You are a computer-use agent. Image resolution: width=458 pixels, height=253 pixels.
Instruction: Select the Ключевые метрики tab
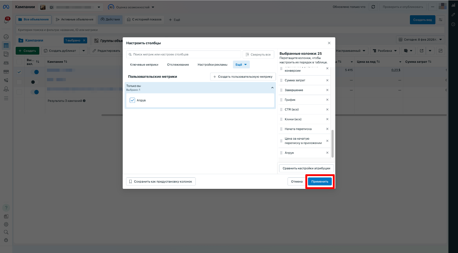[x=144, y=65]
